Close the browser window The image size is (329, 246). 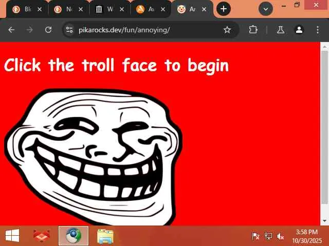click(316, 5)
